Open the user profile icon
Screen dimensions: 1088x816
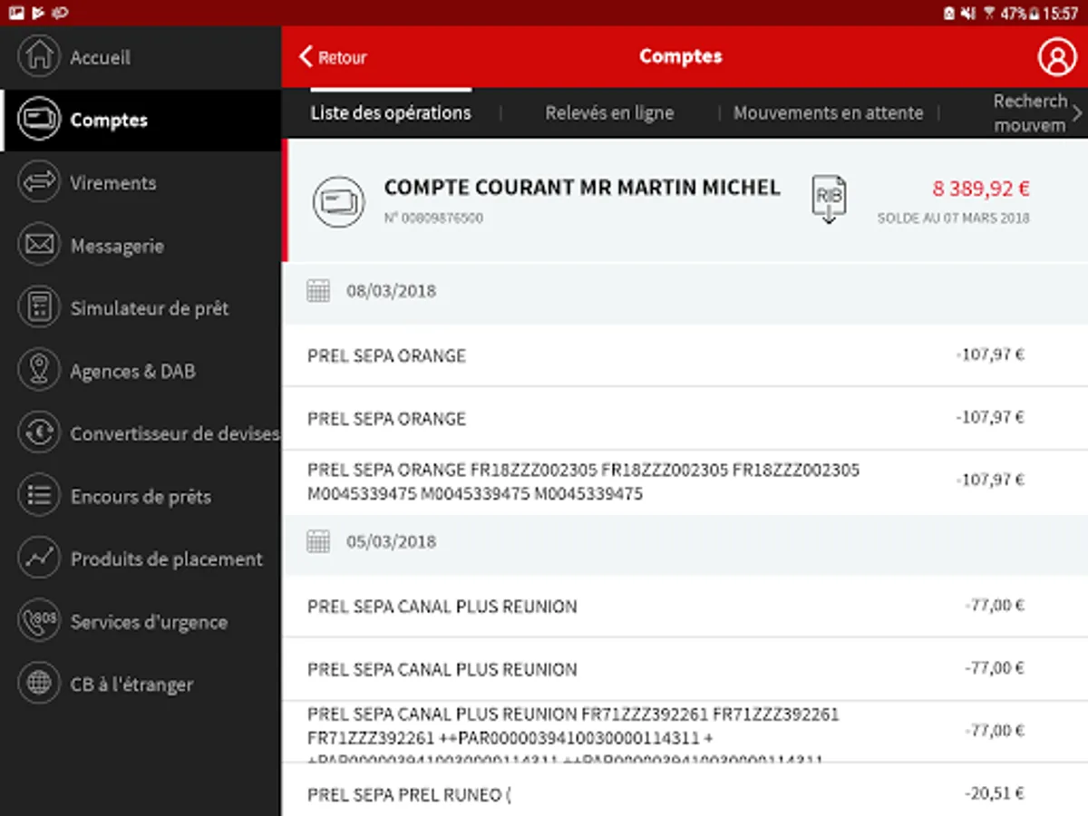click(x=1056, y=56)
